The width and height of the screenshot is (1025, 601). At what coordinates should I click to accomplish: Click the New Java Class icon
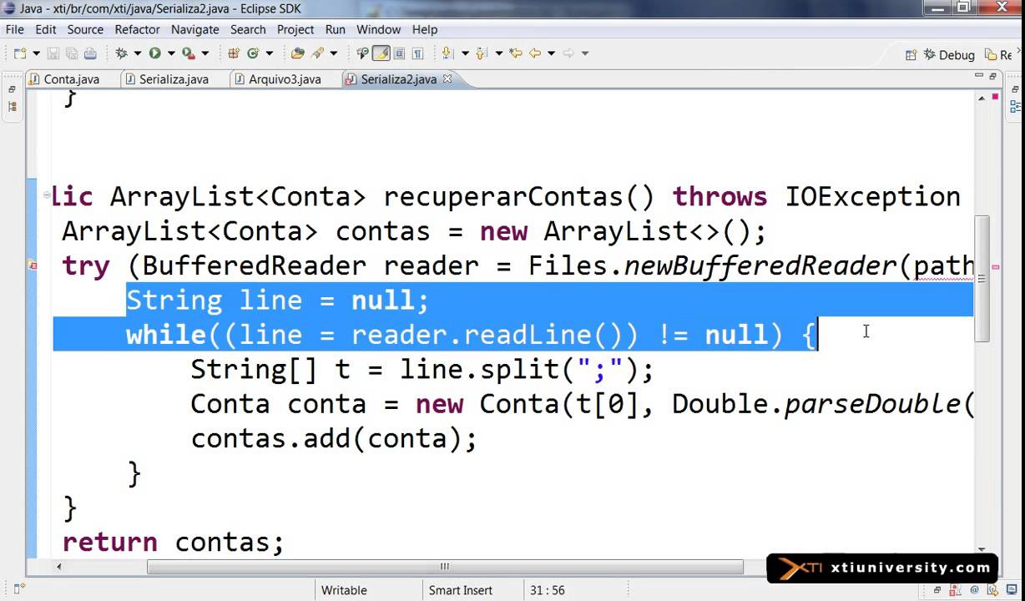click(252, 53)
